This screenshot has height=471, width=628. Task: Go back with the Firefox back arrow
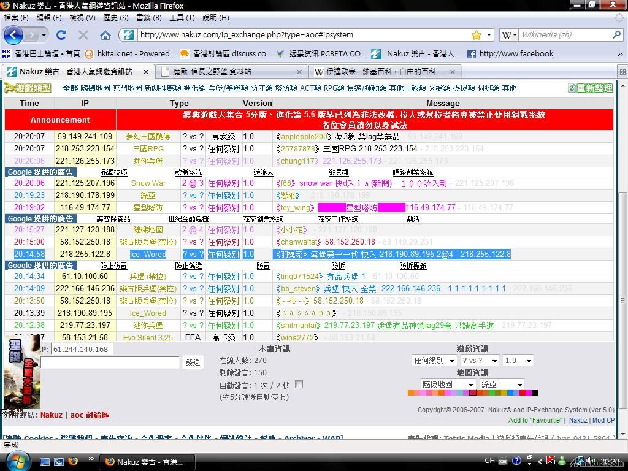13,35
